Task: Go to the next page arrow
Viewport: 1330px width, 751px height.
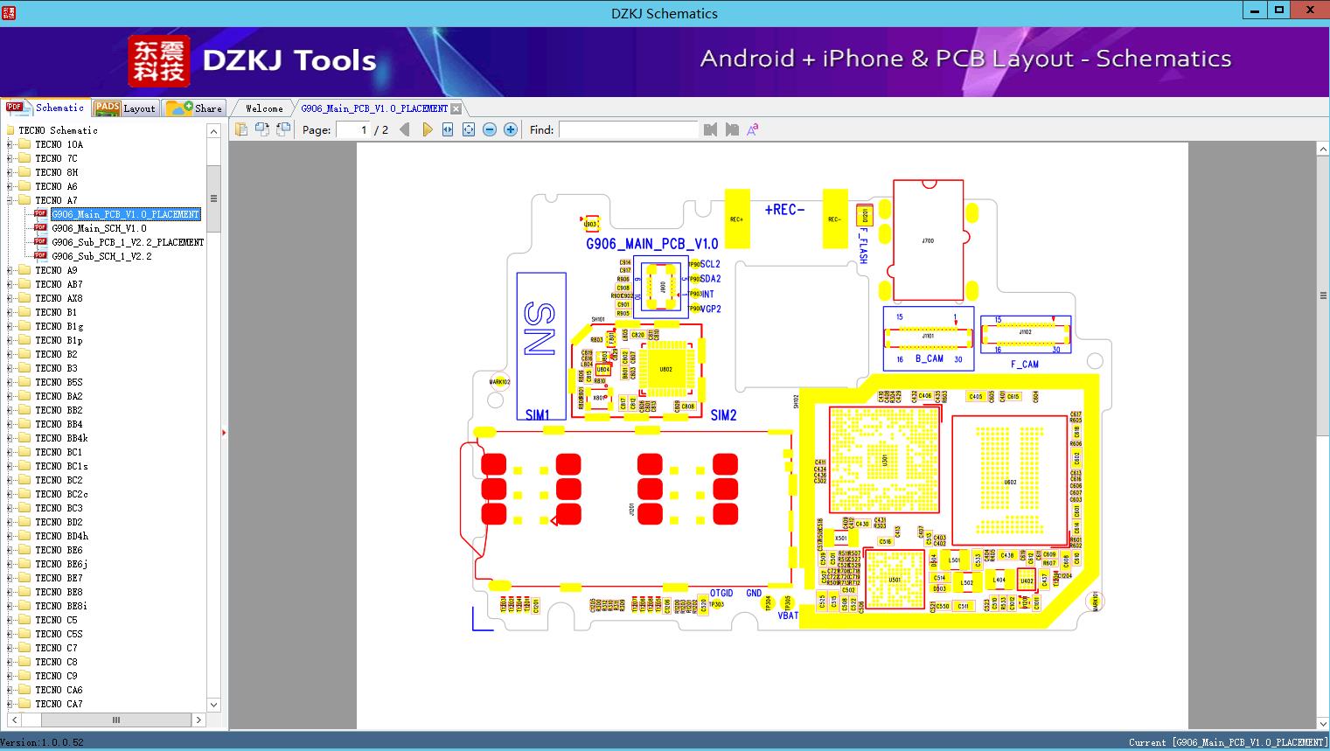Action: point(427,129)
